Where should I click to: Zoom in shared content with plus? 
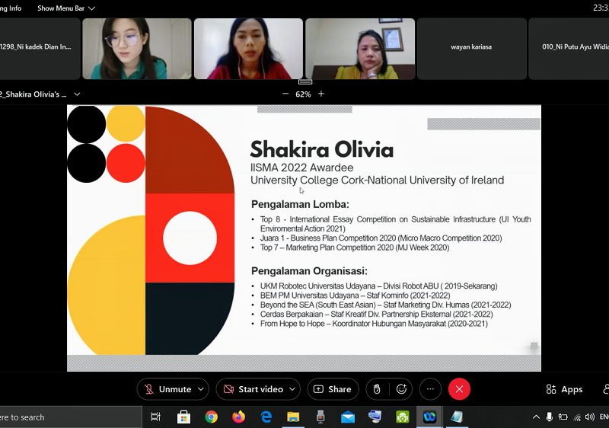coord(321,94)
